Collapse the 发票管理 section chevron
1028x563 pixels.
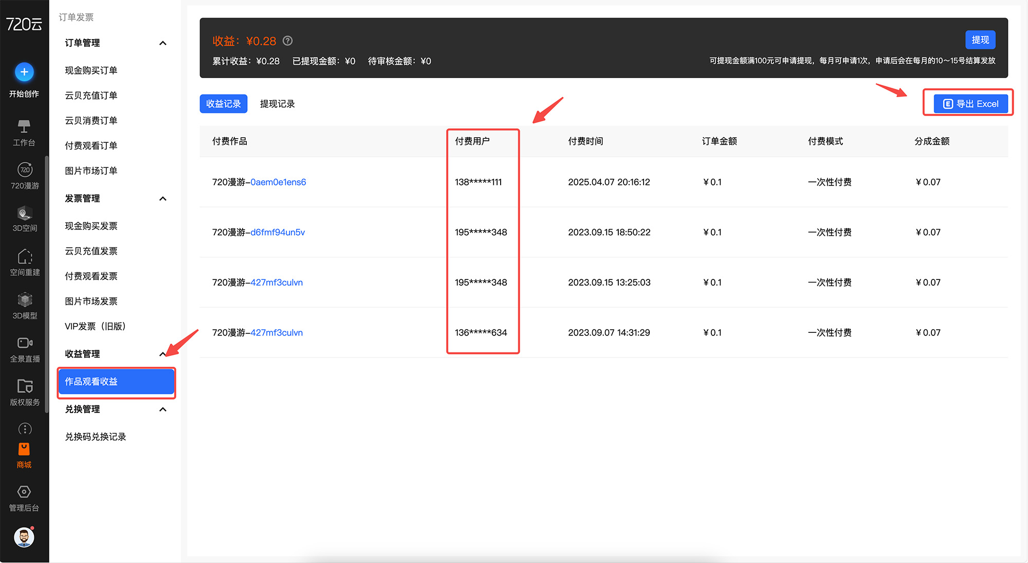pos(163,199)
